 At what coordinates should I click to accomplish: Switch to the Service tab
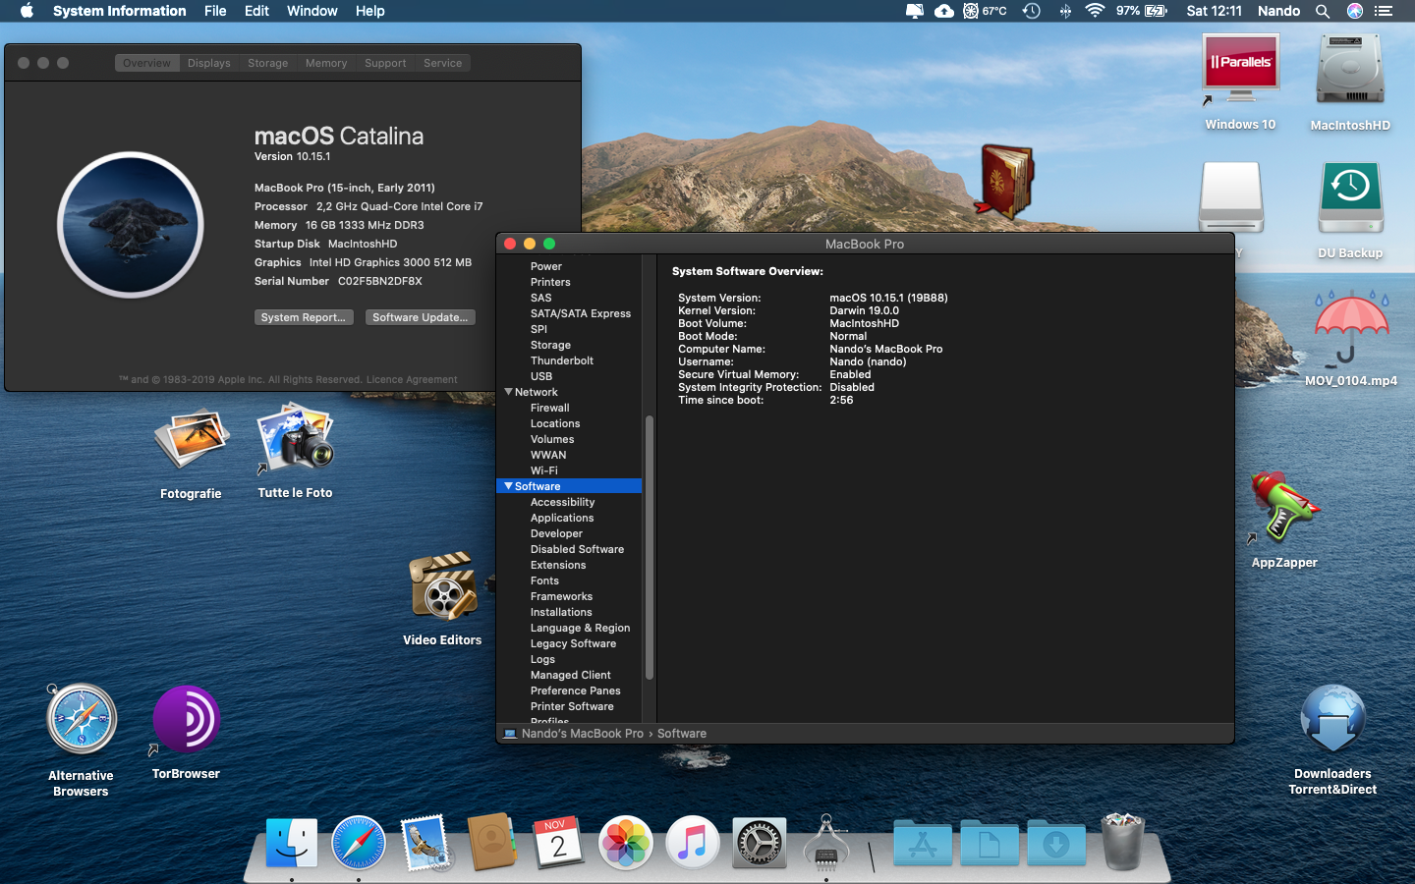point(443,63)
